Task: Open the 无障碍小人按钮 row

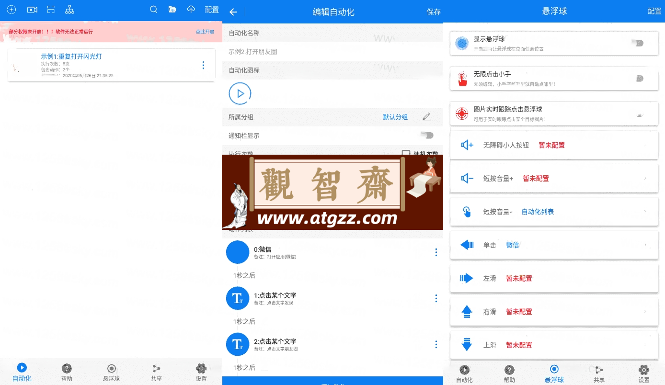Action: (554, 145)
